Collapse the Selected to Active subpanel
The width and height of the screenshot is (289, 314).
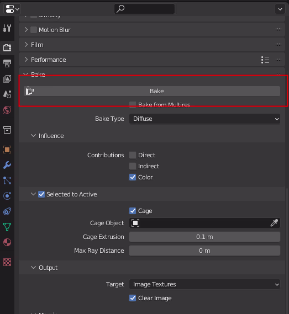click(33, 194)
